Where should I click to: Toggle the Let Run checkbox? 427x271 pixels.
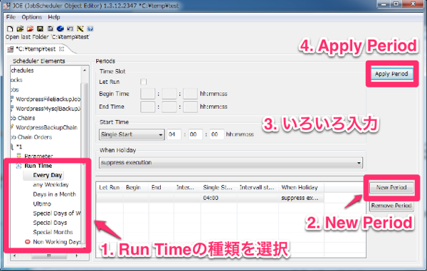pos(143,82)
